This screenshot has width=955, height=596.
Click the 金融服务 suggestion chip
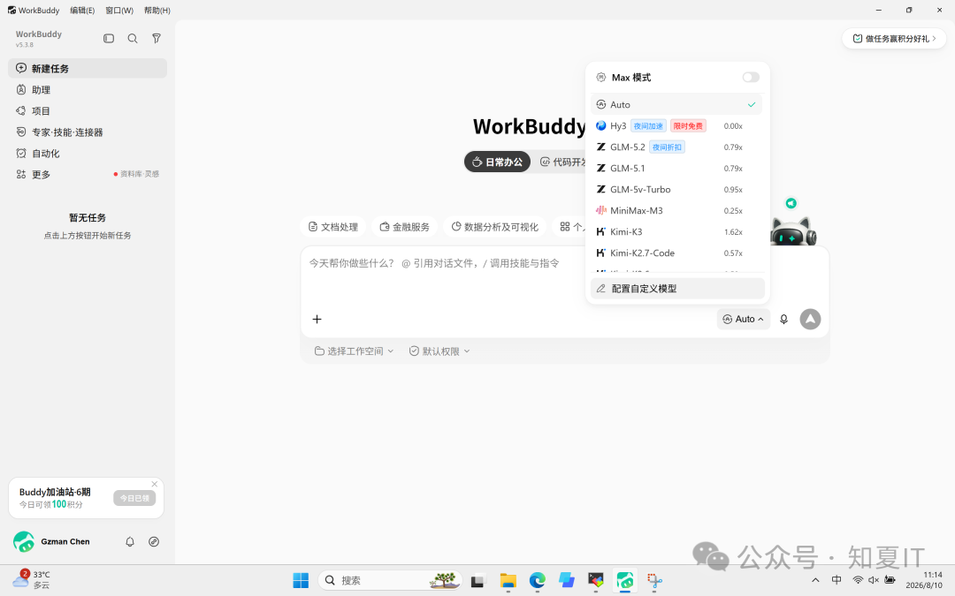click(x=404, y=227)
